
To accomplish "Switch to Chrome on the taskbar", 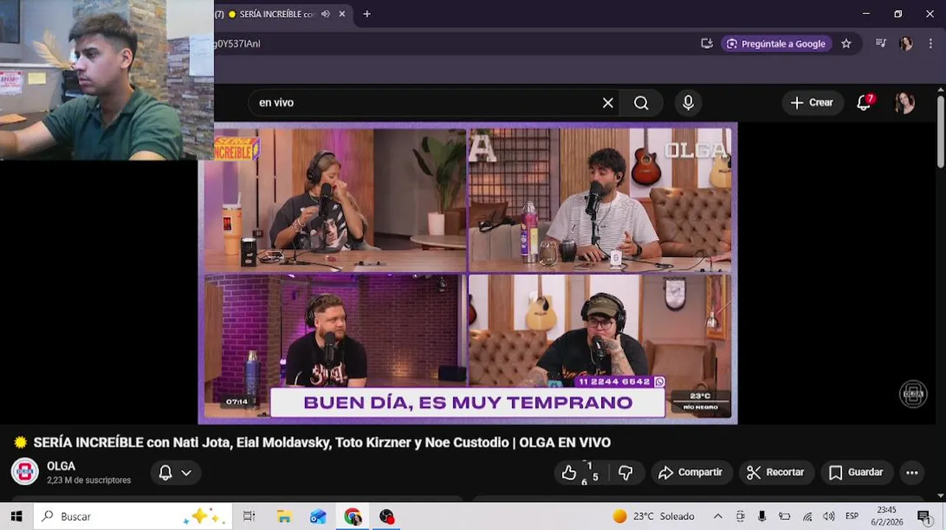I will pos(352,516).
